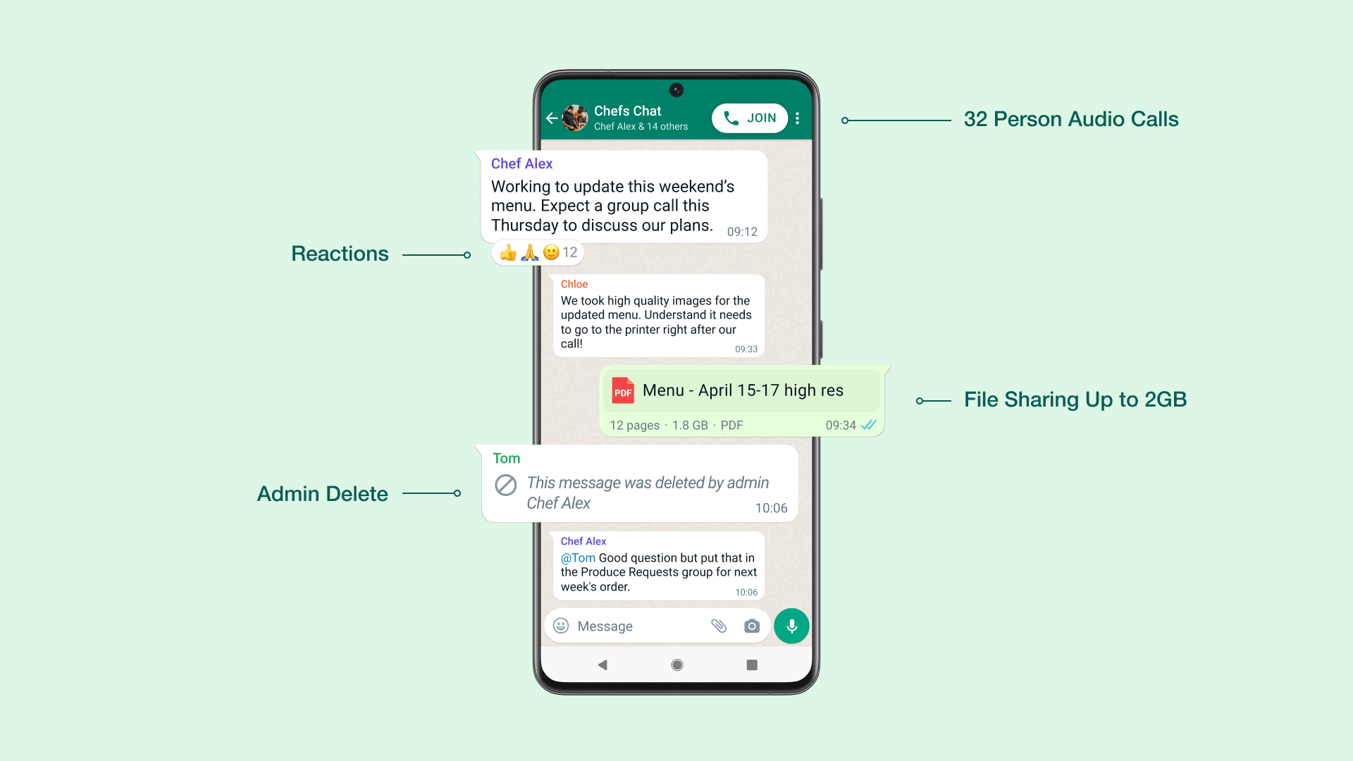Tap the camera icon in message bar
Viewport: 1353px width, 761px height.
pyautogui.click(x=753, y=625)
